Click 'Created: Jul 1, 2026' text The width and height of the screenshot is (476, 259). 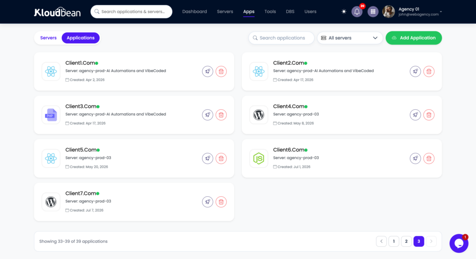294,166
